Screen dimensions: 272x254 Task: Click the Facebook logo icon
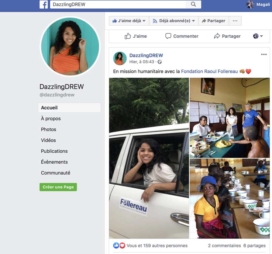pos(43,4)
